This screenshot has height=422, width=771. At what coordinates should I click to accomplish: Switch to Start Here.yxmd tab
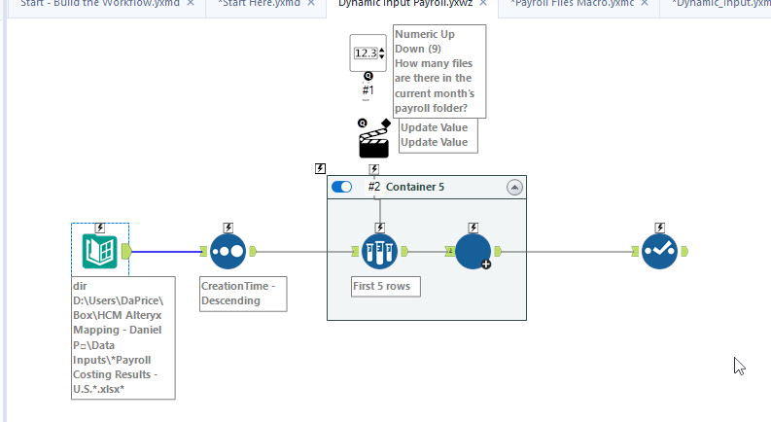point(260,3)
